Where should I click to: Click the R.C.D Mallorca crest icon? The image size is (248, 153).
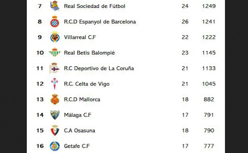click(x=55, y=99)
